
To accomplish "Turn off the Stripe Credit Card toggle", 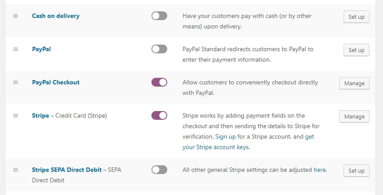I will [x=159, y=116].
